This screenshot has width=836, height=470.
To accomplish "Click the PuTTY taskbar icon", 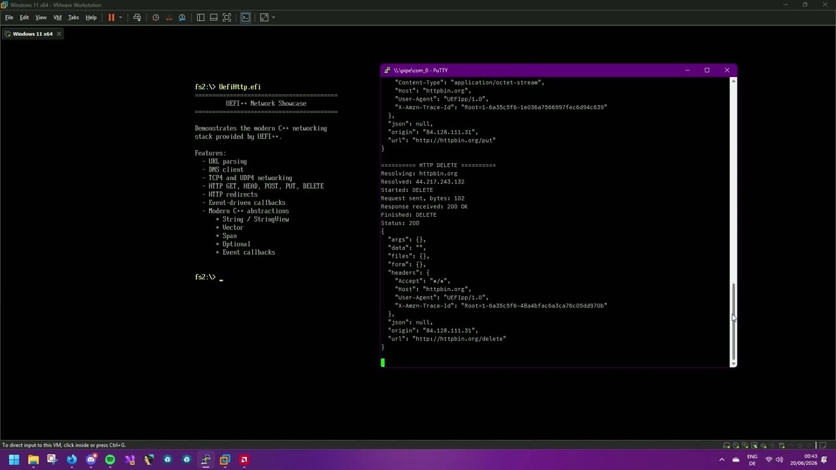I will pos(206,460).
